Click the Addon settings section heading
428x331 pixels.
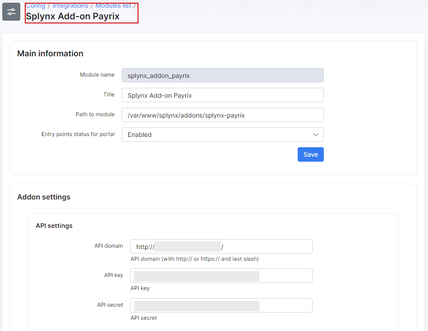(44, 197)
